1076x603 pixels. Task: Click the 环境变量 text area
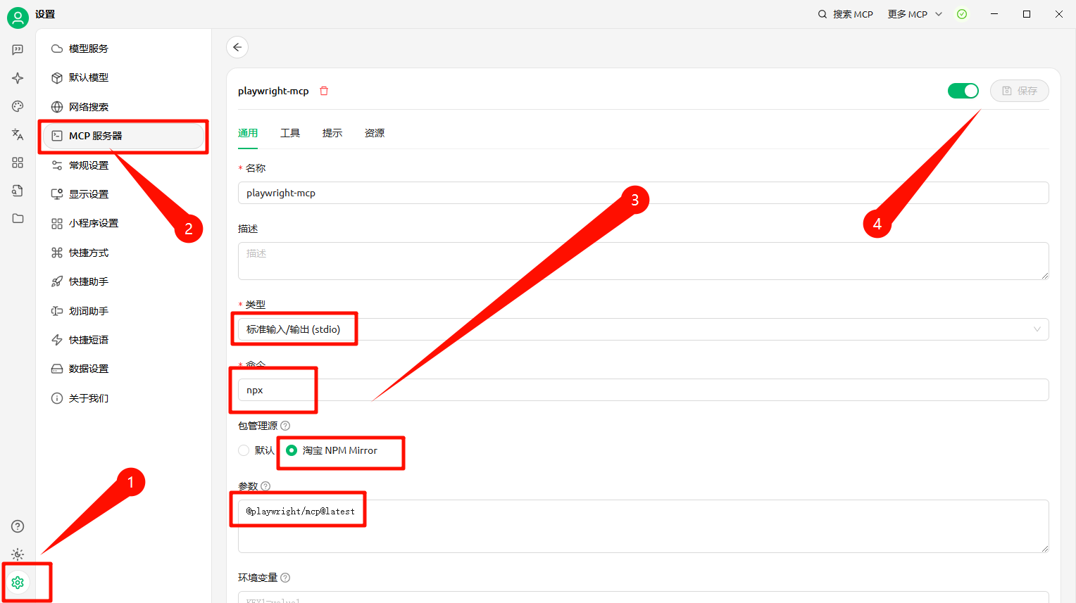pos(644,597)
